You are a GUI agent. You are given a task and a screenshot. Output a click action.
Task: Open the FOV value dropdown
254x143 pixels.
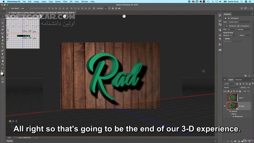(232, 29)
